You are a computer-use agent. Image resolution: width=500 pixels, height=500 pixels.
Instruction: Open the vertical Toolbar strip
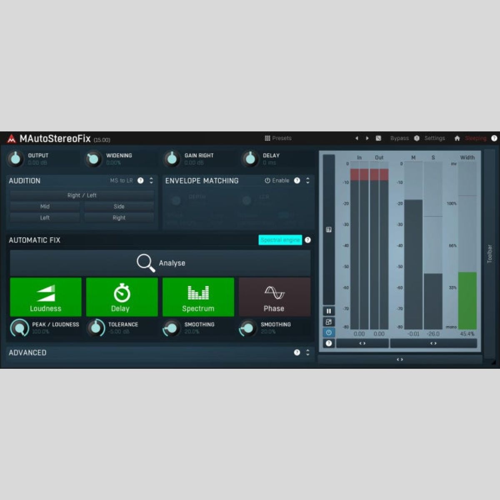490,253
